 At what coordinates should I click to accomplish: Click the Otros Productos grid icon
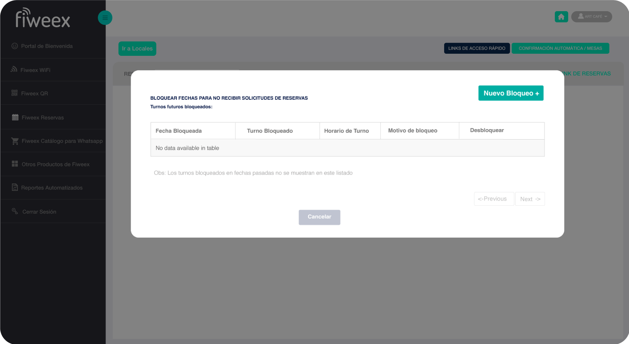tap(15, 164)
